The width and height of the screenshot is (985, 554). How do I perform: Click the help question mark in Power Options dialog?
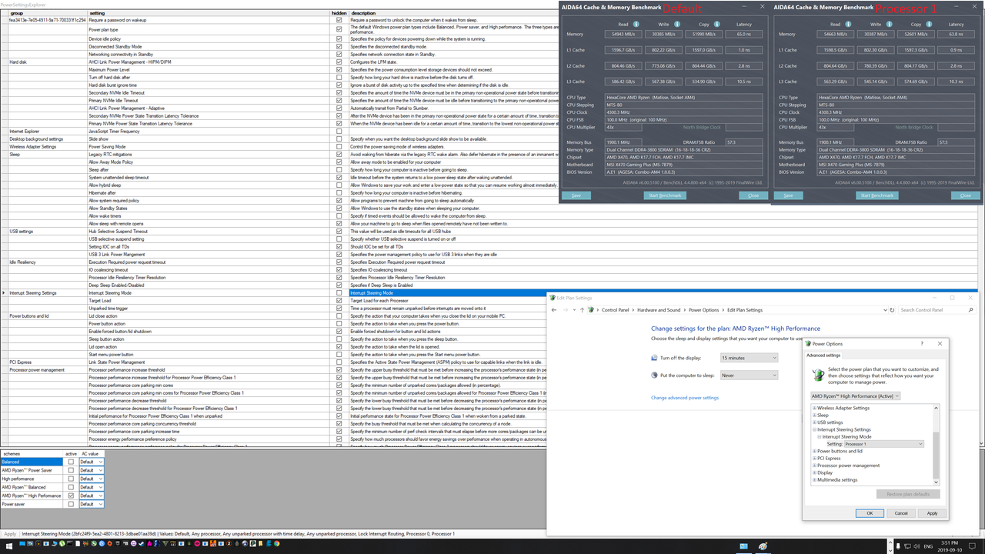point(922,344)
